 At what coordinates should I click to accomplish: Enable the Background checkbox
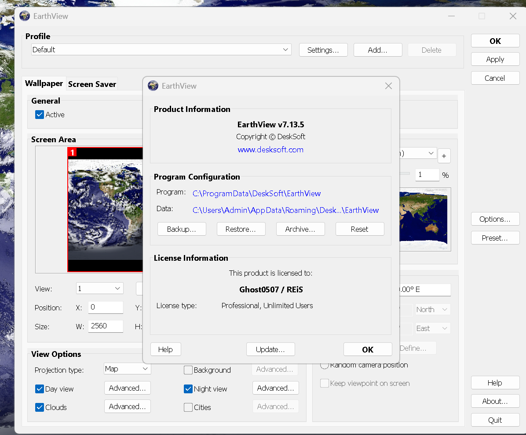[x=188, y=370]
